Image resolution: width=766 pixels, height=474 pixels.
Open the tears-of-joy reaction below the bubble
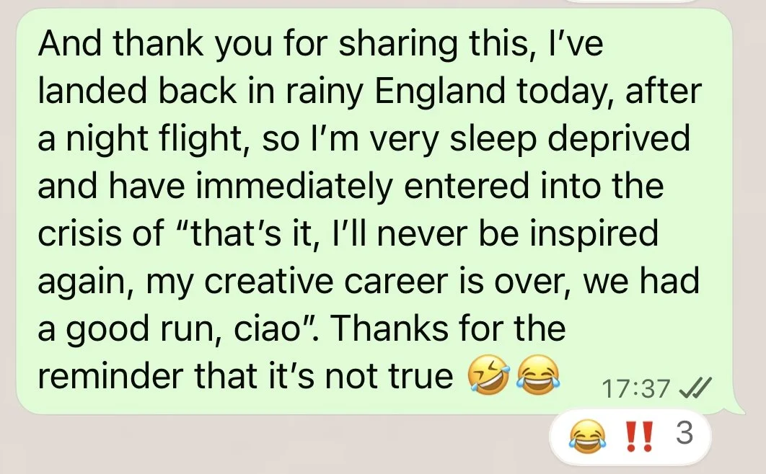tap(587, 436)
